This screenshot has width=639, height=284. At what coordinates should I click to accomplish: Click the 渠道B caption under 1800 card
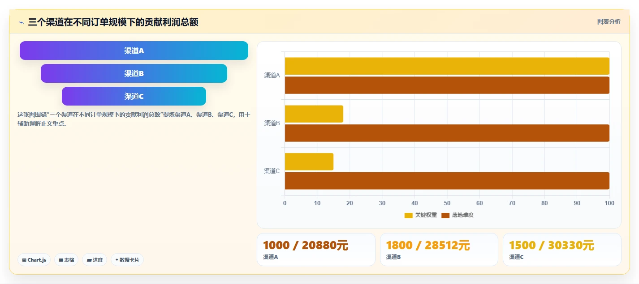tap(393, 257)
